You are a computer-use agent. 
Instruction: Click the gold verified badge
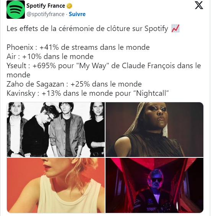[x=69, y=6]
